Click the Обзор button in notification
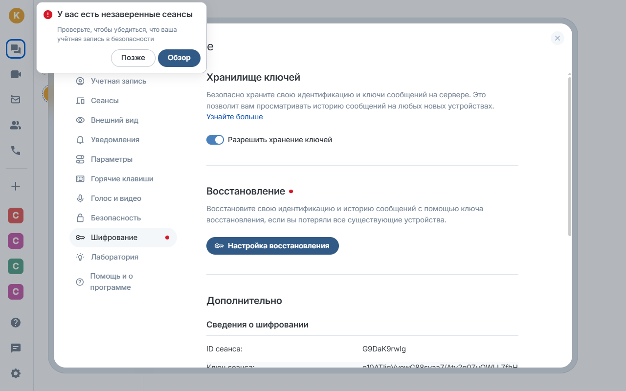626x391 pixels. pyautogui.click(x=179, y=58)
